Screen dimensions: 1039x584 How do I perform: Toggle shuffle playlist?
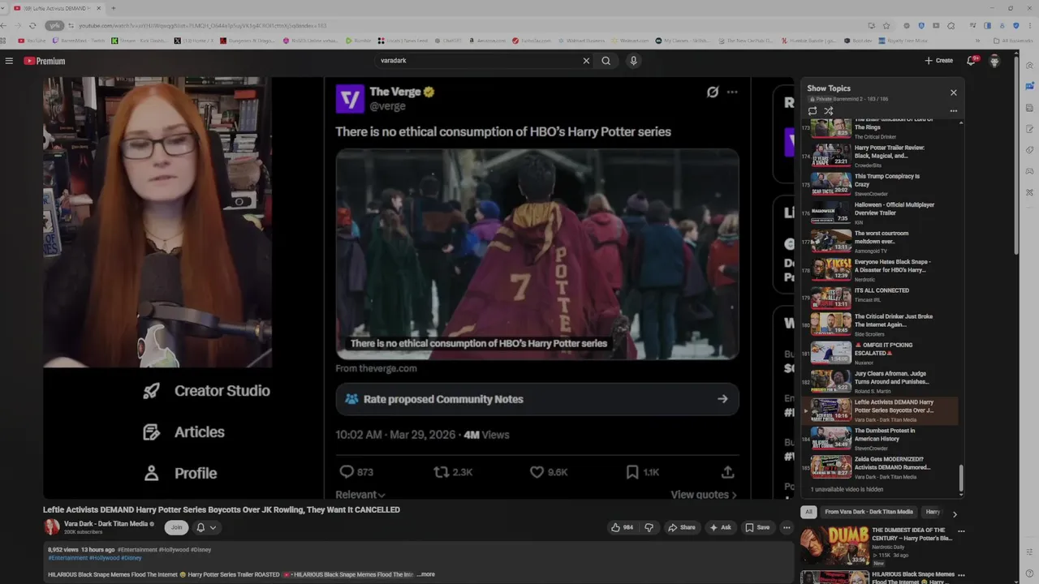point(829,111)
